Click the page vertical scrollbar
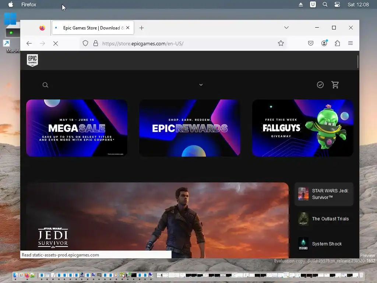This screenshot has width=377, height=283. 358,62
